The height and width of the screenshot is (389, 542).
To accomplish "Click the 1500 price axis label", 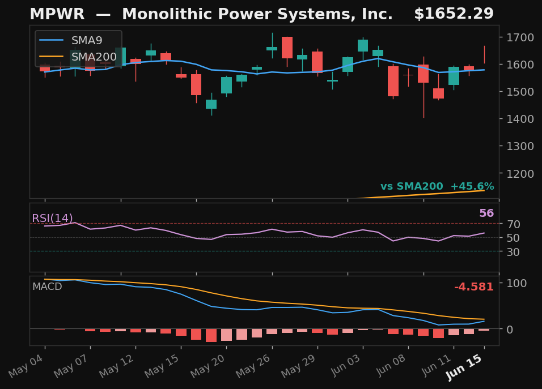I will click(520, 92).
